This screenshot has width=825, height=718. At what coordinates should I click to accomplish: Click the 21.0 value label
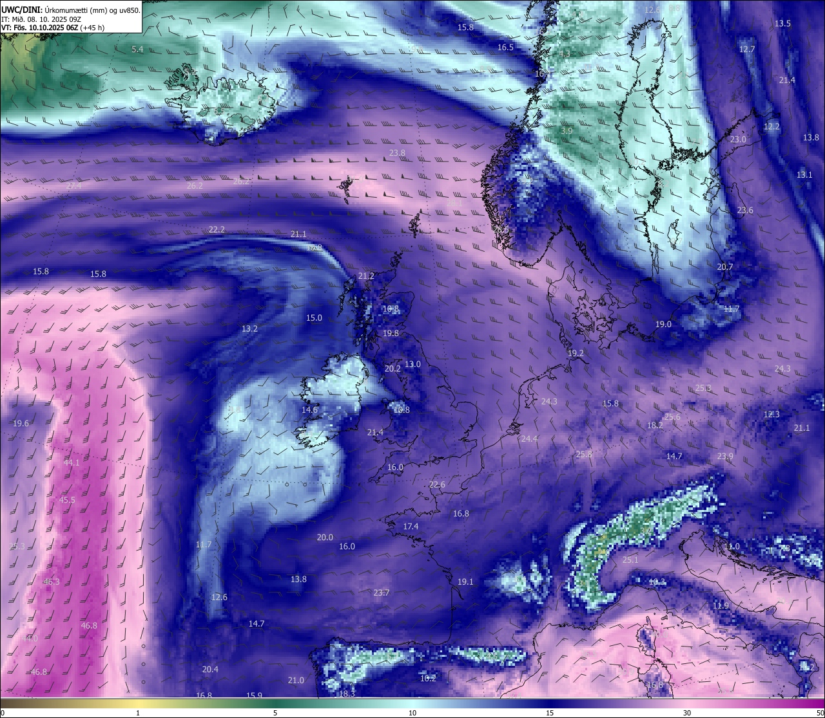pos(296,680)
